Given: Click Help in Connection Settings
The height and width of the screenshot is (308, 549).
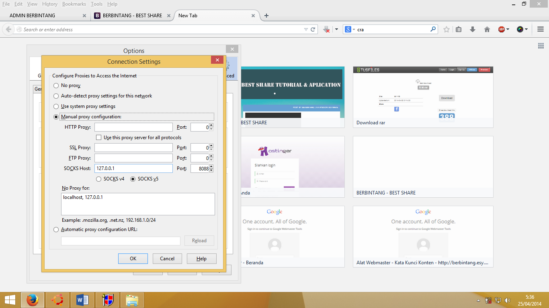Looking at the screenshot, I should (x=202, y=259).
